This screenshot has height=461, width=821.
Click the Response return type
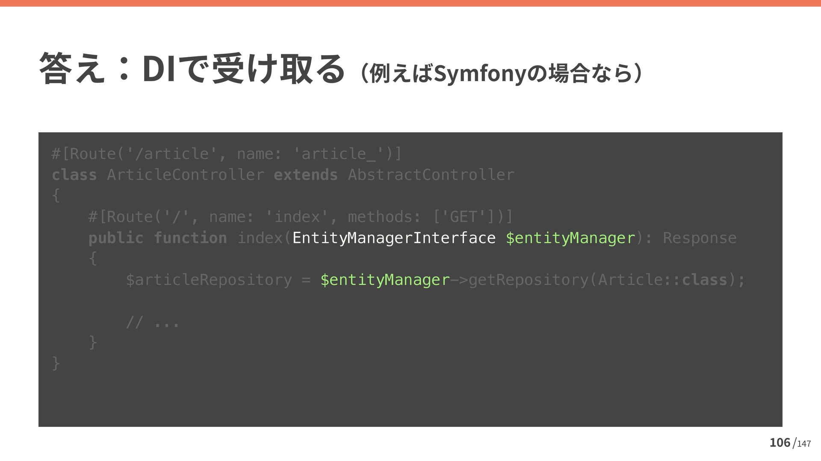[700, 238]
